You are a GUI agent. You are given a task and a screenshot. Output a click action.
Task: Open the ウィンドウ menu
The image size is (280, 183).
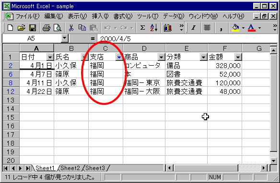tap(203, 16)
